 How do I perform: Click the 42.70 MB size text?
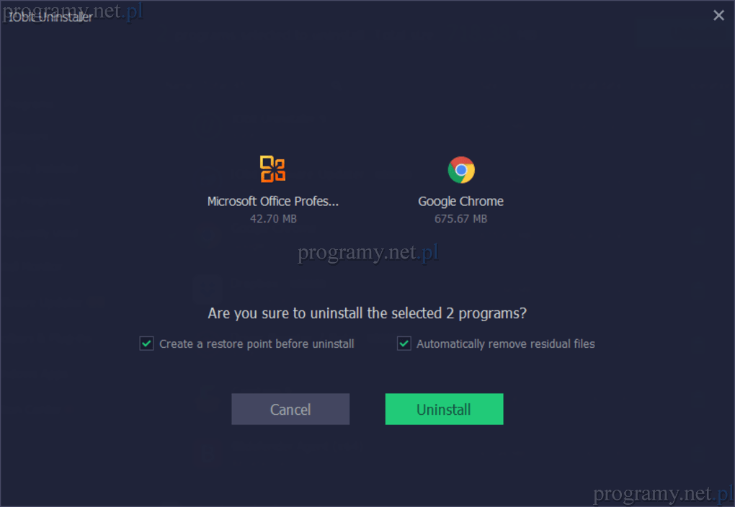(273, 219)
